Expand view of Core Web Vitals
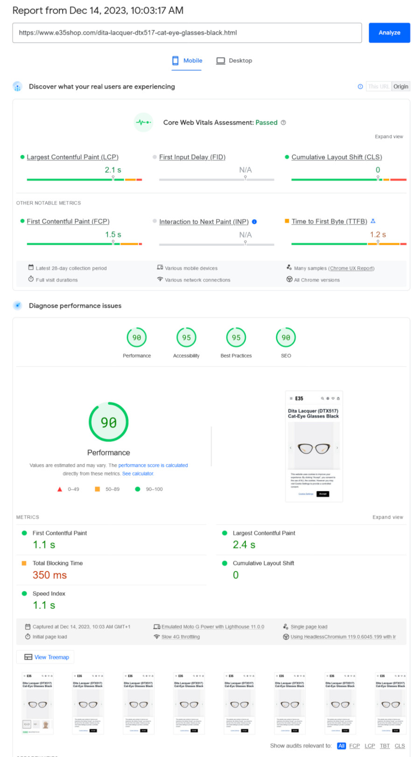Screen dimensions: 420x757 coord(389,137)
